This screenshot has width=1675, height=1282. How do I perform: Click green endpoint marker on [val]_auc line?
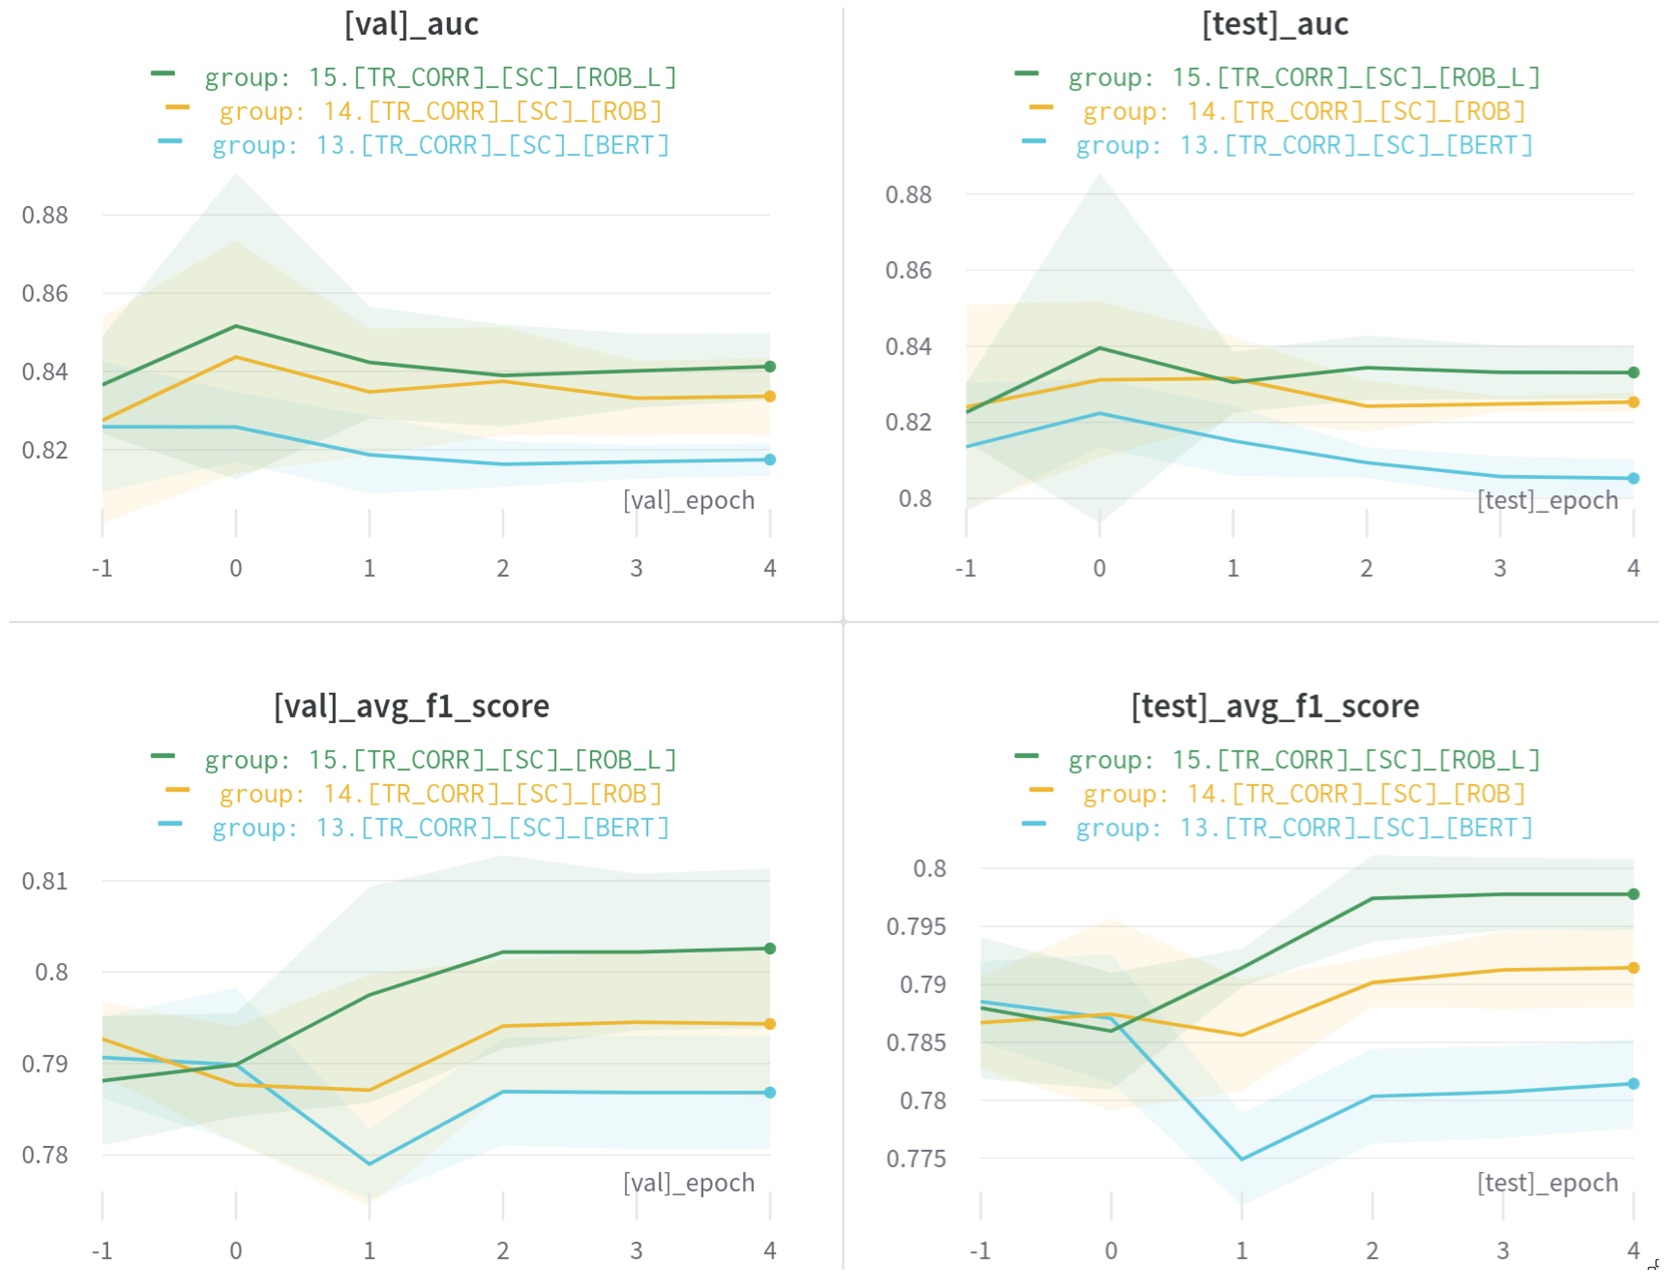(770, 367)
